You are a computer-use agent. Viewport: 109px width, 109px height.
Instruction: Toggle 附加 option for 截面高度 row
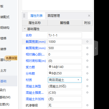87,48
